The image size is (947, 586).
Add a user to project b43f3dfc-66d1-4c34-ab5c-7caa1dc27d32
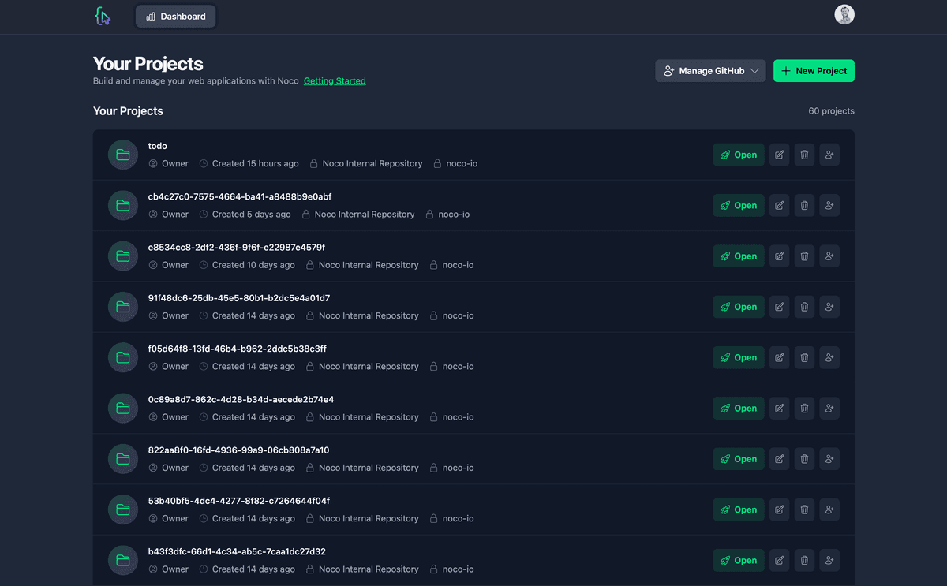tap(829, 560)
